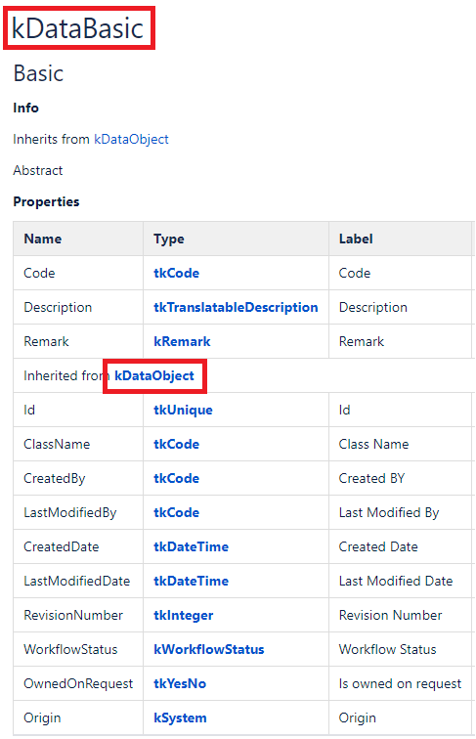This screenshot has height=739, width=476.
Task: Follow the tkYesNo type link
Action: pyautogui.click(x=180, y=684)
